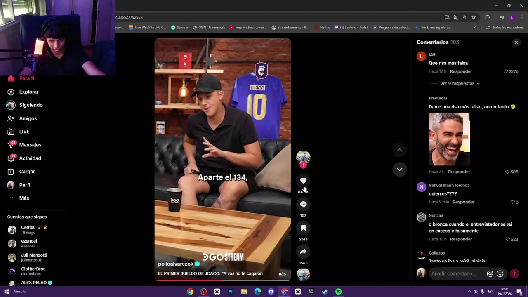The width and height of the screenshot is (528, 297).
Task: Open browser profile avatar 'L'
Action: click(512, 17)
